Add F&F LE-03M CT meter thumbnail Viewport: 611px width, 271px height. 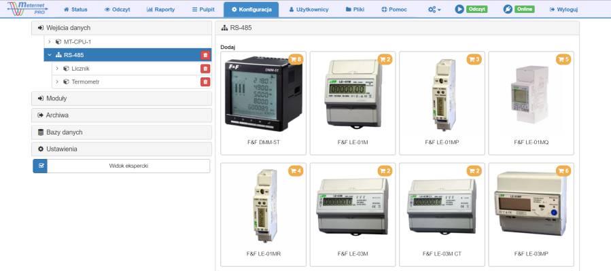[442, 206]
